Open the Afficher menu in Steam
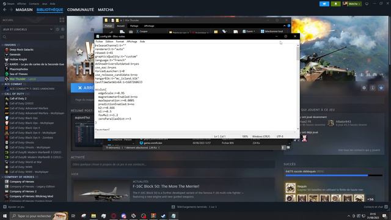This screenshot has width=391, height=220. point(21,4)
